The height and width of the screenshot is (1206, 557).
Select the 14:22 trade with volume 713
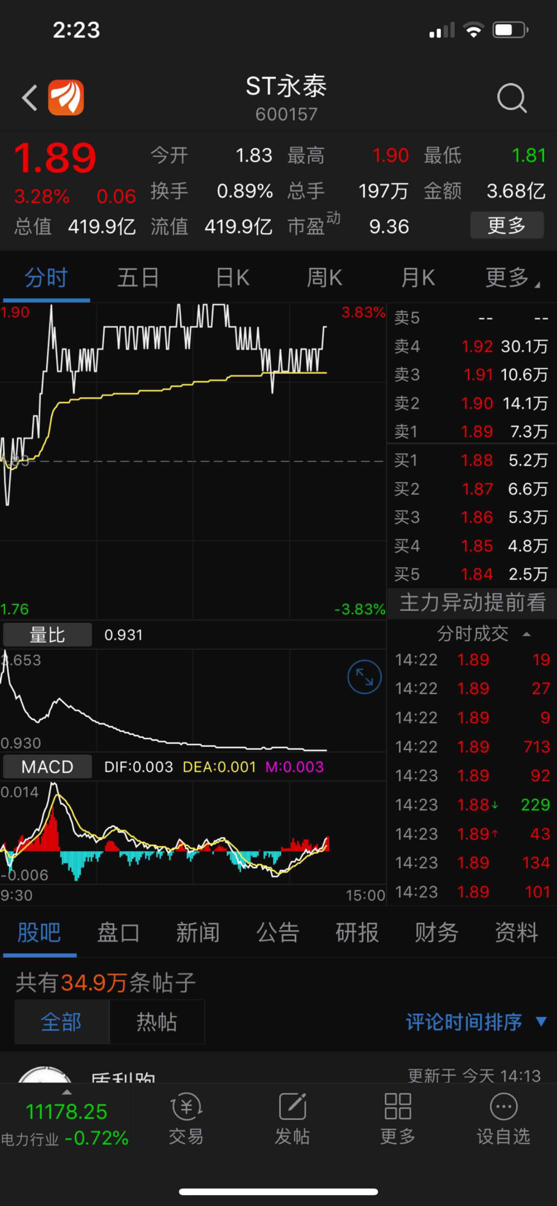pos(472,747)
